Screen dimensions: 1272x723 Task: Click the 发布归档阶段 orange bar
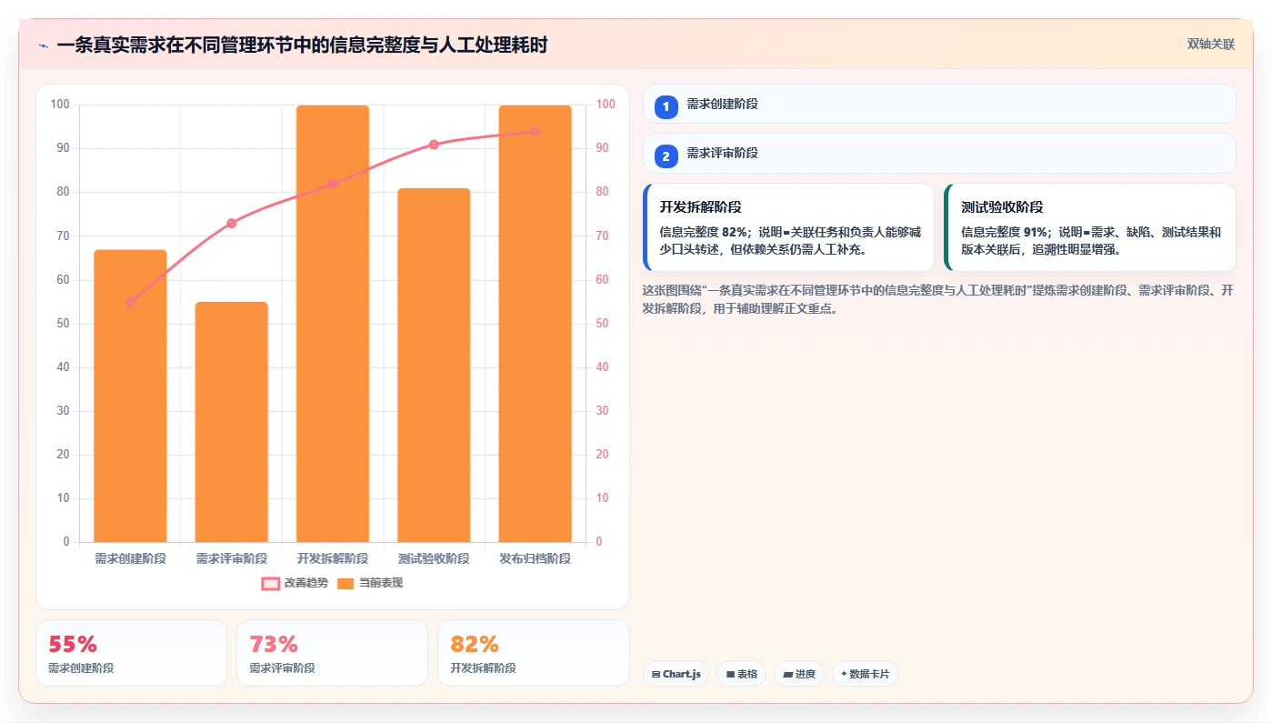point(536,324)
